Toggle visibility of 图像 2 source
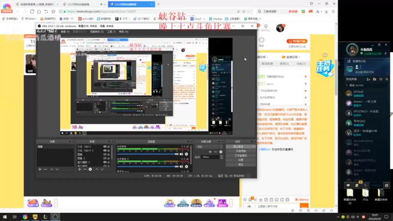 coord(105,158)
